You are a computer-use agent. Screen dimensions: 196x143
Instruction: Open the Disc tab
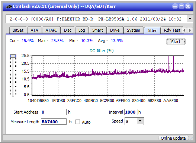coord(68,30)
